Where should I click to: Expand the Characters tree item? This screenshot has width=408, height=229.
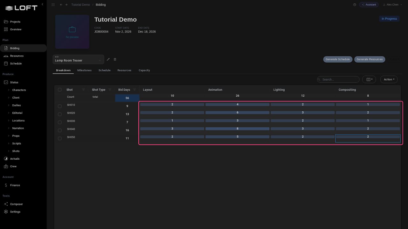9,90
